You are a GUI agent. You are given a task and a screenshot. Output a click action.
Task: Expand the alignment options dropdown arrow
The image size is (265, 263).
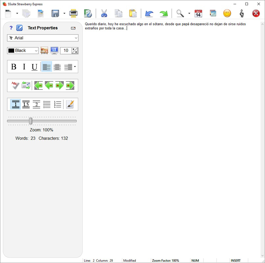click(75, 67)
